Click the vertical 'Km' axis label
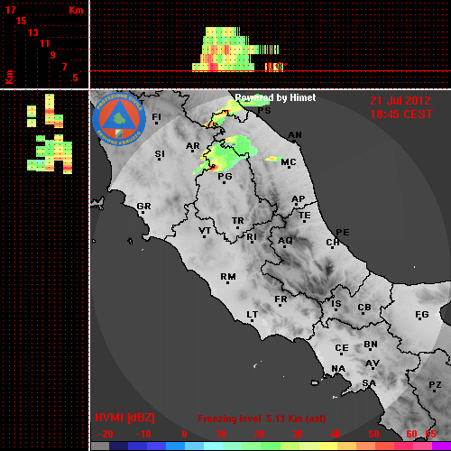 [x=9, y=77]
